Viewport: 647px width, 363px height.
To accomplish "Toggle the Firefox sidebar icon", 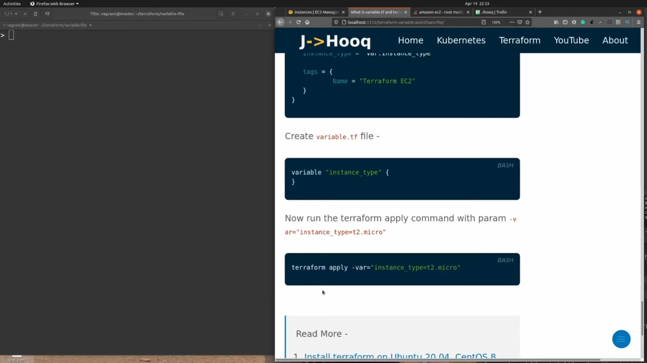I will click(565, 22).
